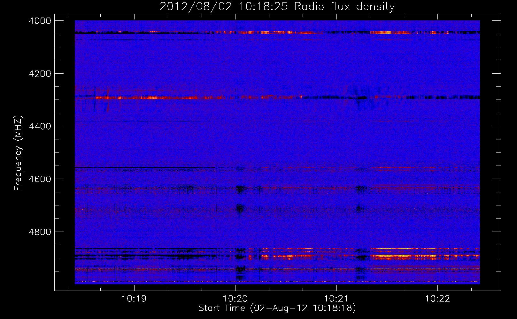Select the 4400 frequency tick label

(x=40, y=126)
